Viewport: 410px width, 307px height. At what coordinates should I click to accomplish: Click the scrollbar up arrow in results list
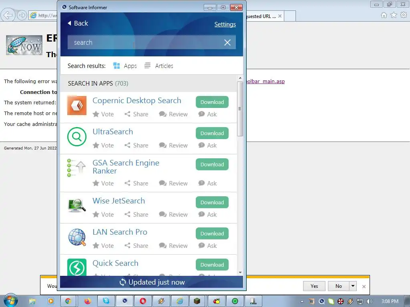point(240,78)
